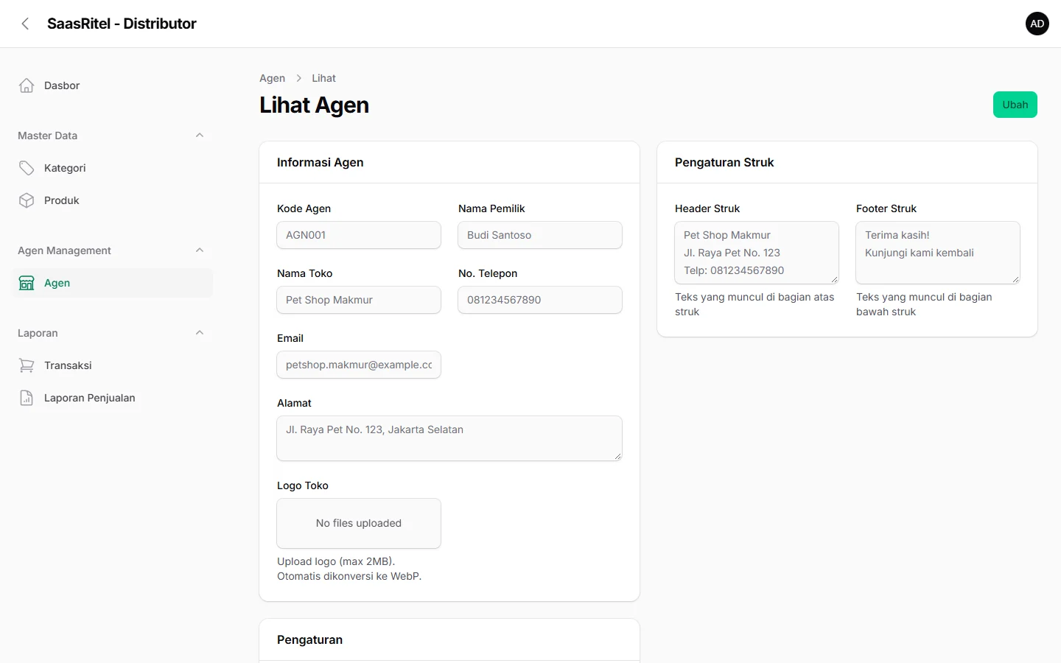Click the Agen store icon

[27, 283]
